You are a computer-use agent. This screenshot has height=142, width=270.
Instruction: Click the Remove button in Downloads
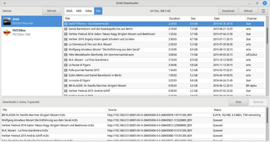pyautogui.click(x=258, y=102)
